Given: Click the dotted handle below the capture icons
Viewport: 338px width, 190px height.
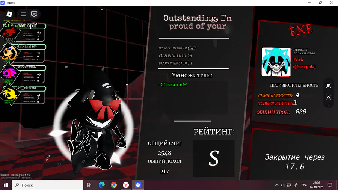Looking at the screenshot, I should point(329,105).
